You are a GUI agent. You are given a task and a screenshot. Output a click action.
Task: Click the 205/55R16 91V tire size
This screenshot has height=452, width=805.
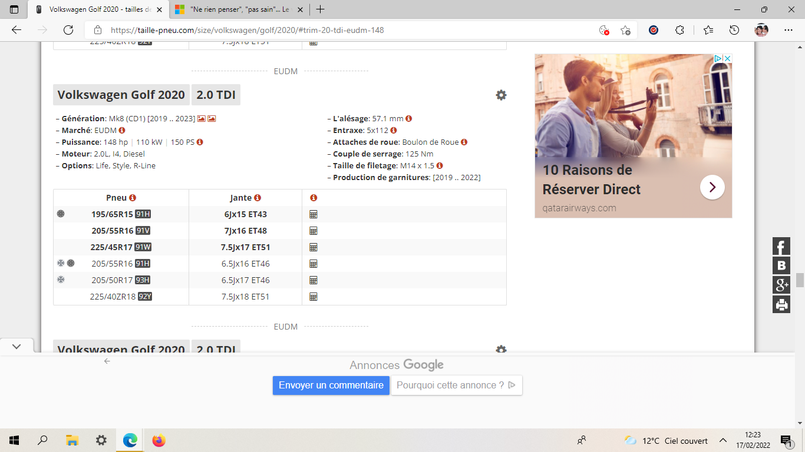(121, 231)
